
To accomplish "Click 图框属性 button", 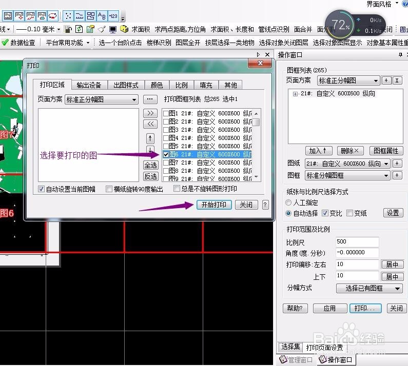I will point(386,151).
